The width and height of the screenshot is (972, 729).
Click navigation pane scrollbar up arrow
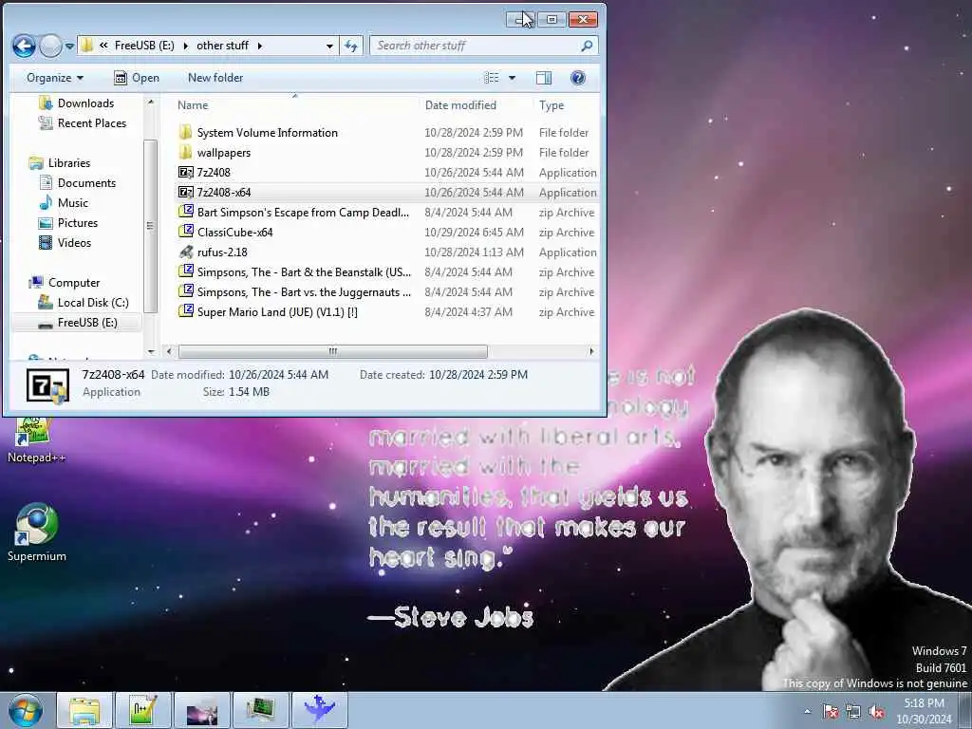pos(151,102)
